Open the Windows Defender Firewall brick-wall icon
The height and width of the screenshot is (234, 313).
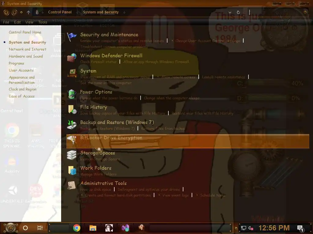72,58
